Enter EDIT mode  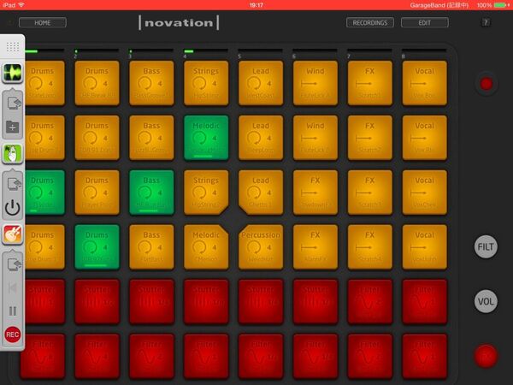[x=425, y=22]
